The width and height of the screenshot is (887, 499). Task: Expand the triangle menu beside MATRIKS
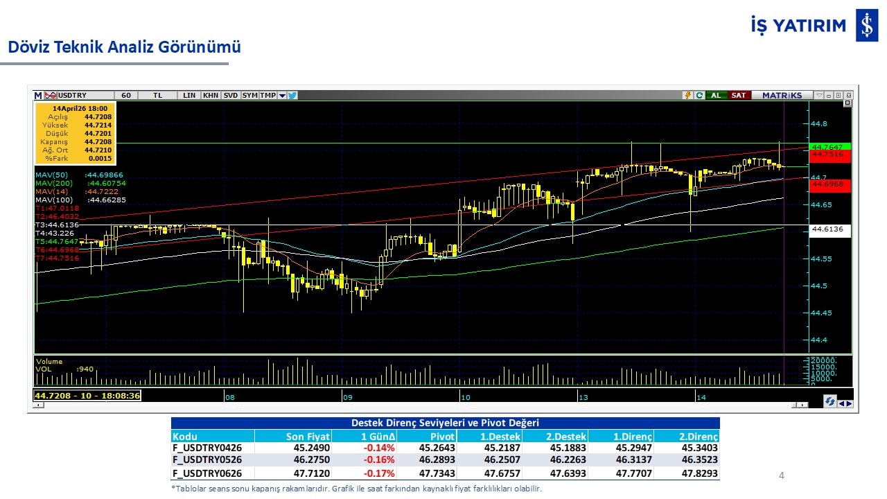(819, 95)
